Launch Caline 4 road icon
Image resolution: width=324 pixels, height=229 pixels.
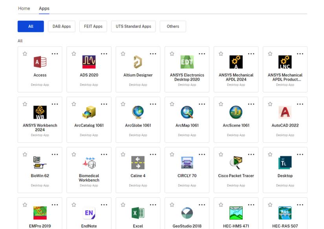point(138,163)
